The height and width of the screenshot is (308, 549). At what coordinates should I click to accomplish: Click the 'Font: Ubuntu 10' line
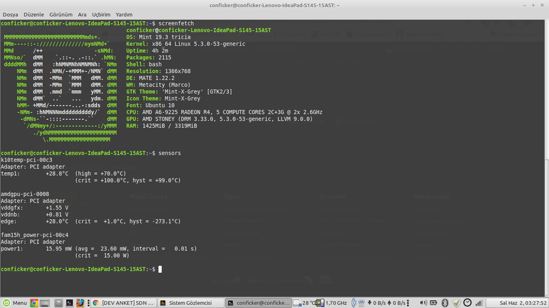click(150, 105)
